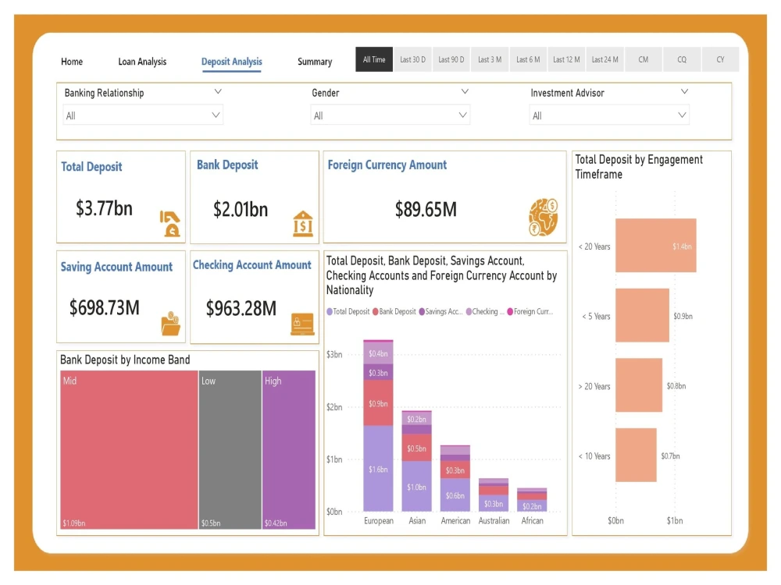This screenshot has width=781, height=585.
Task: Select the Last 12 M time filter
Action: pyautogui.click(x=566, y=58)
